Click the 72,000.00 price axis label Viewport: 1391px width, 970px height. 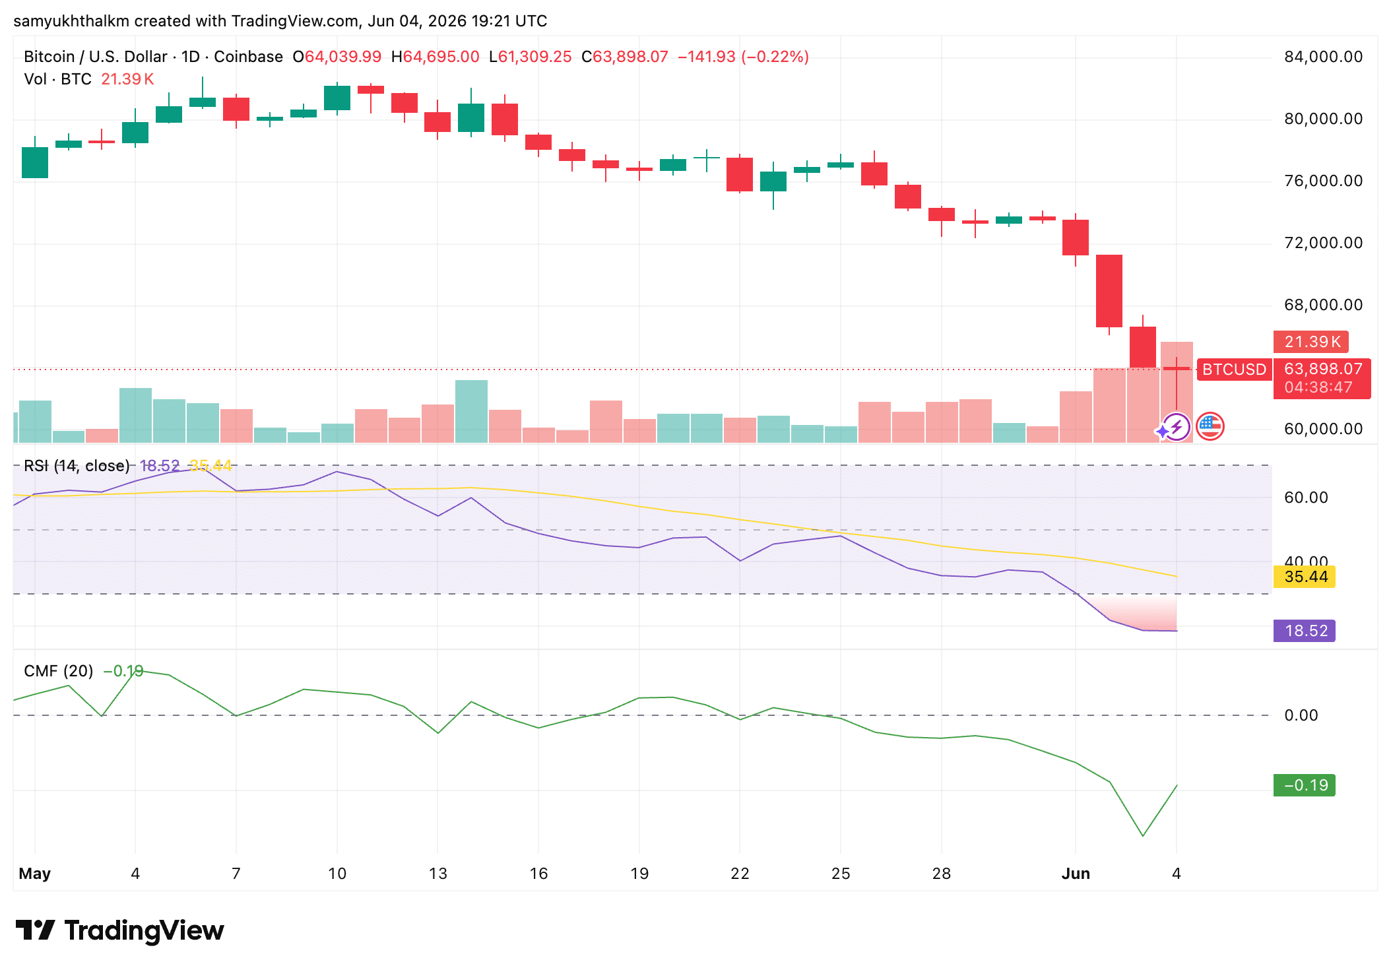1323,243
